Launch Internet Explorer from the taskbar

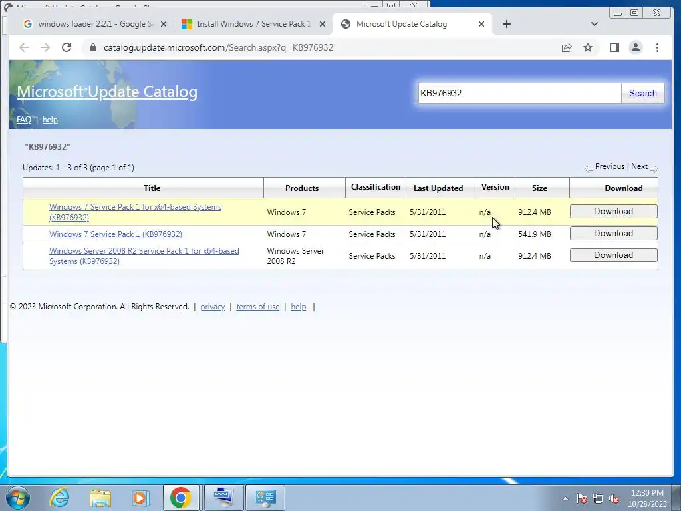pyautogui.click(x=59, y=498)
